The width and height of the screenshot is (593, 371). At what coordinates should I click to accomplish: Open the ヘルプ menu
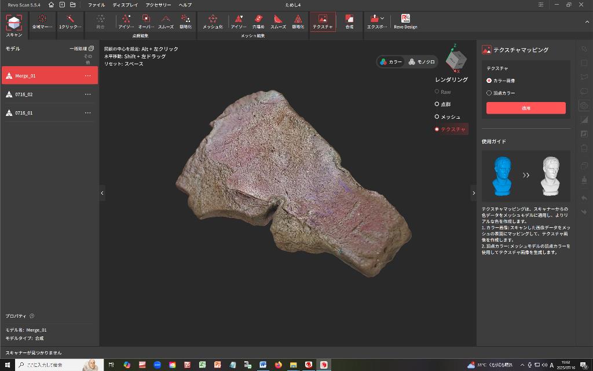tap(185, 5)
